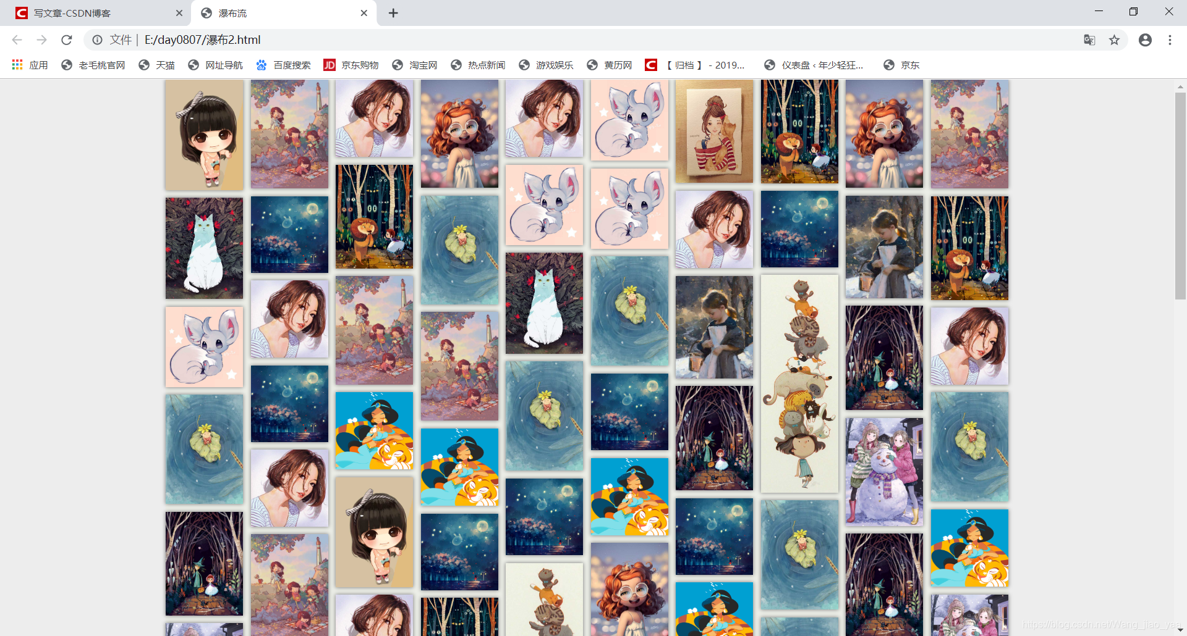This screenshot has height=636, width=1187.
Task: Open the Chrome three-dot menu
Action: [1170, 40]
